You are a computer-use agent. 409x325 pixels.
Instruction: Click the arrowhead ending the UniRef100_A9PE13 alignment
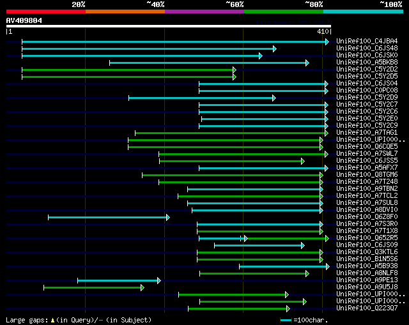coord(159,281)
